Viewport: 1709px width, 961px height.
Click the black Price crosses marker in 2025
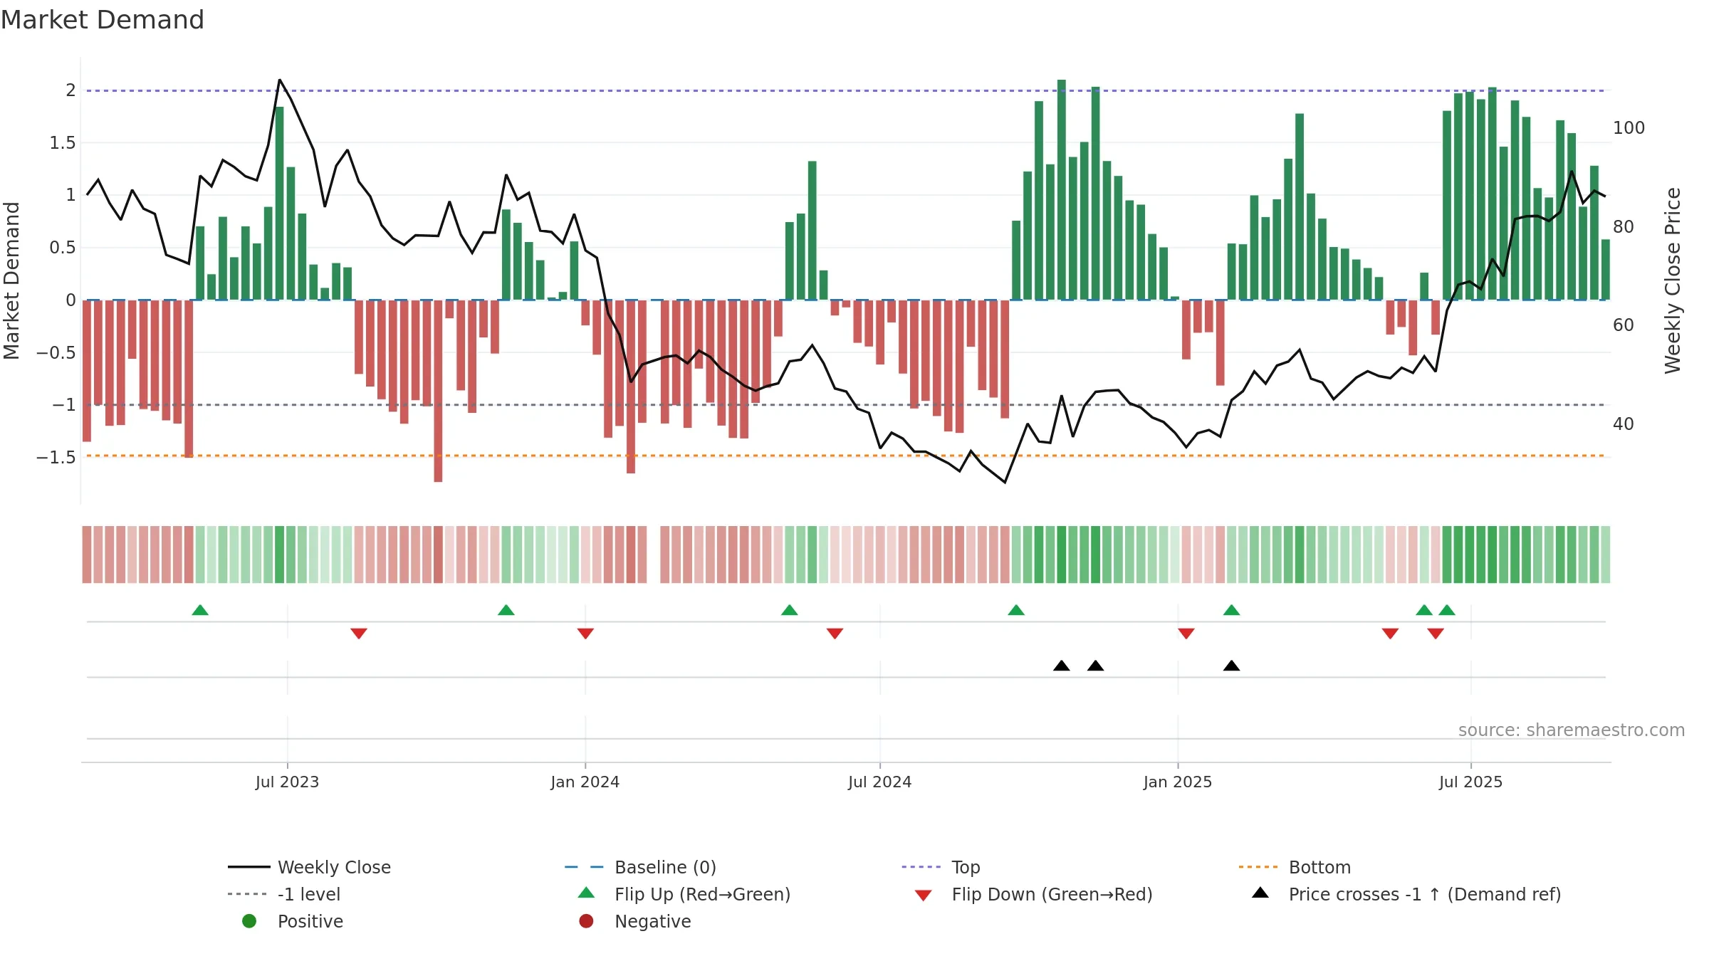tap(1232, 666)
